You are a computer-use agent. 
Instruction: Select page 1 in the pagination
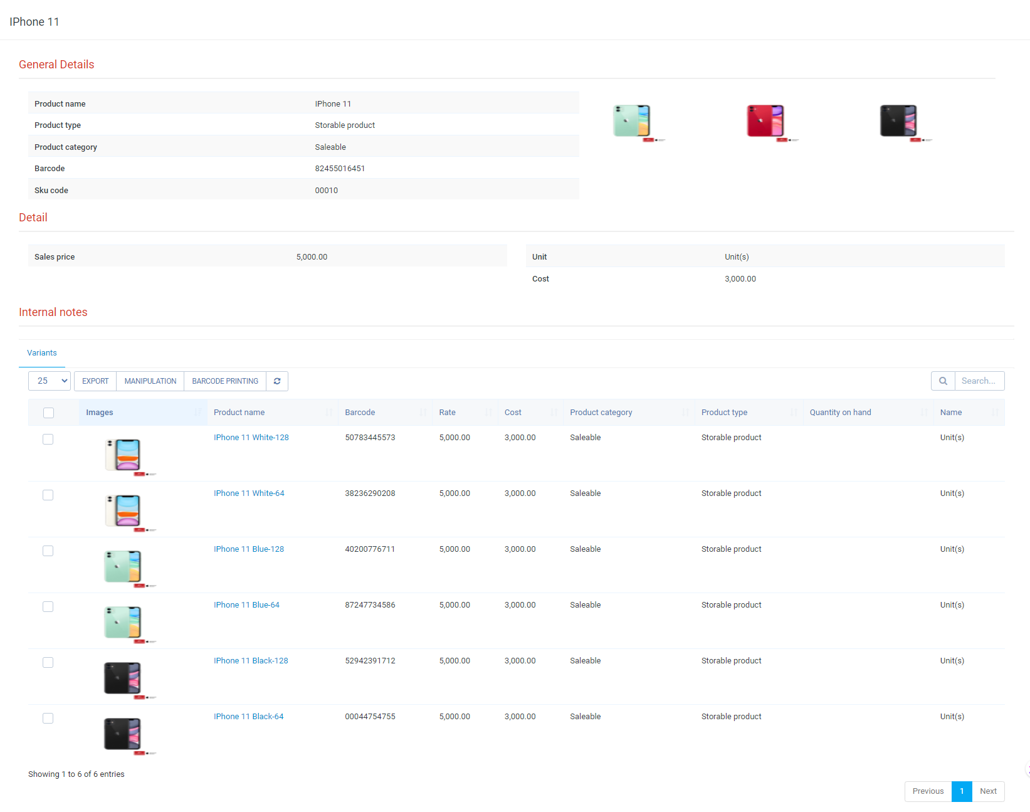(962, 791)
